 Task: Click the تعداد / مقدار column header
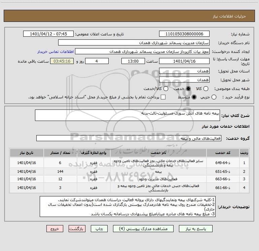60,153
